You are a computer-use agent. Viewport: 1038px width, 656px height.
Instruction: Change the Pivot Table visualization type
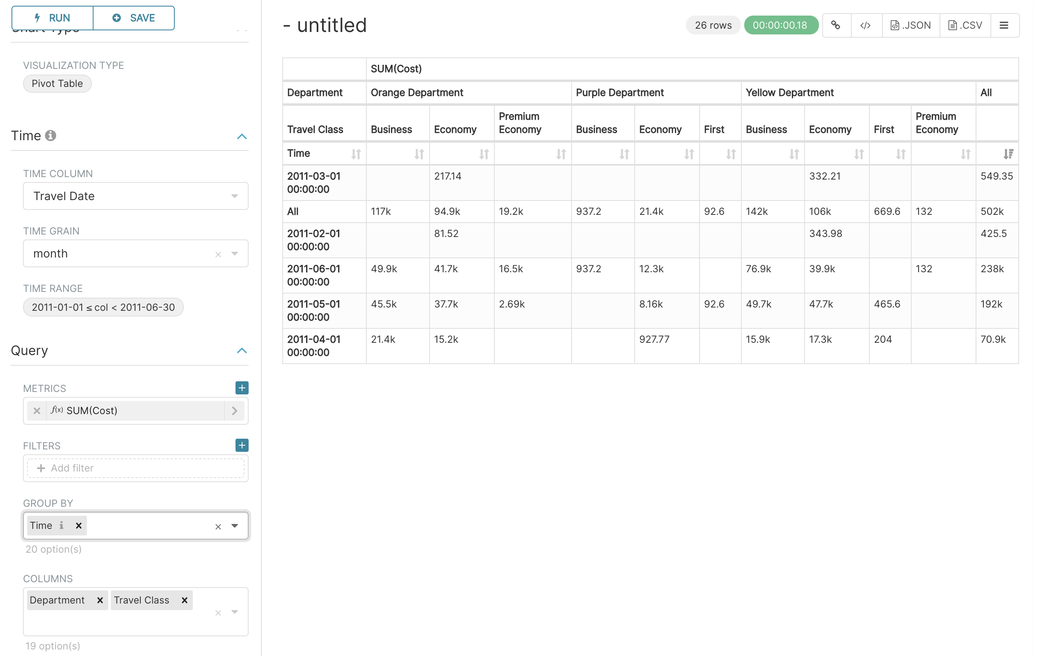point(57,84)
